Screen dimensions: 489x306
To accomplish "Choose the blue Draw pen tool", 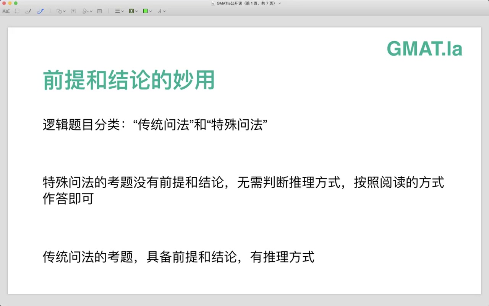I will (x=40, y=11).
